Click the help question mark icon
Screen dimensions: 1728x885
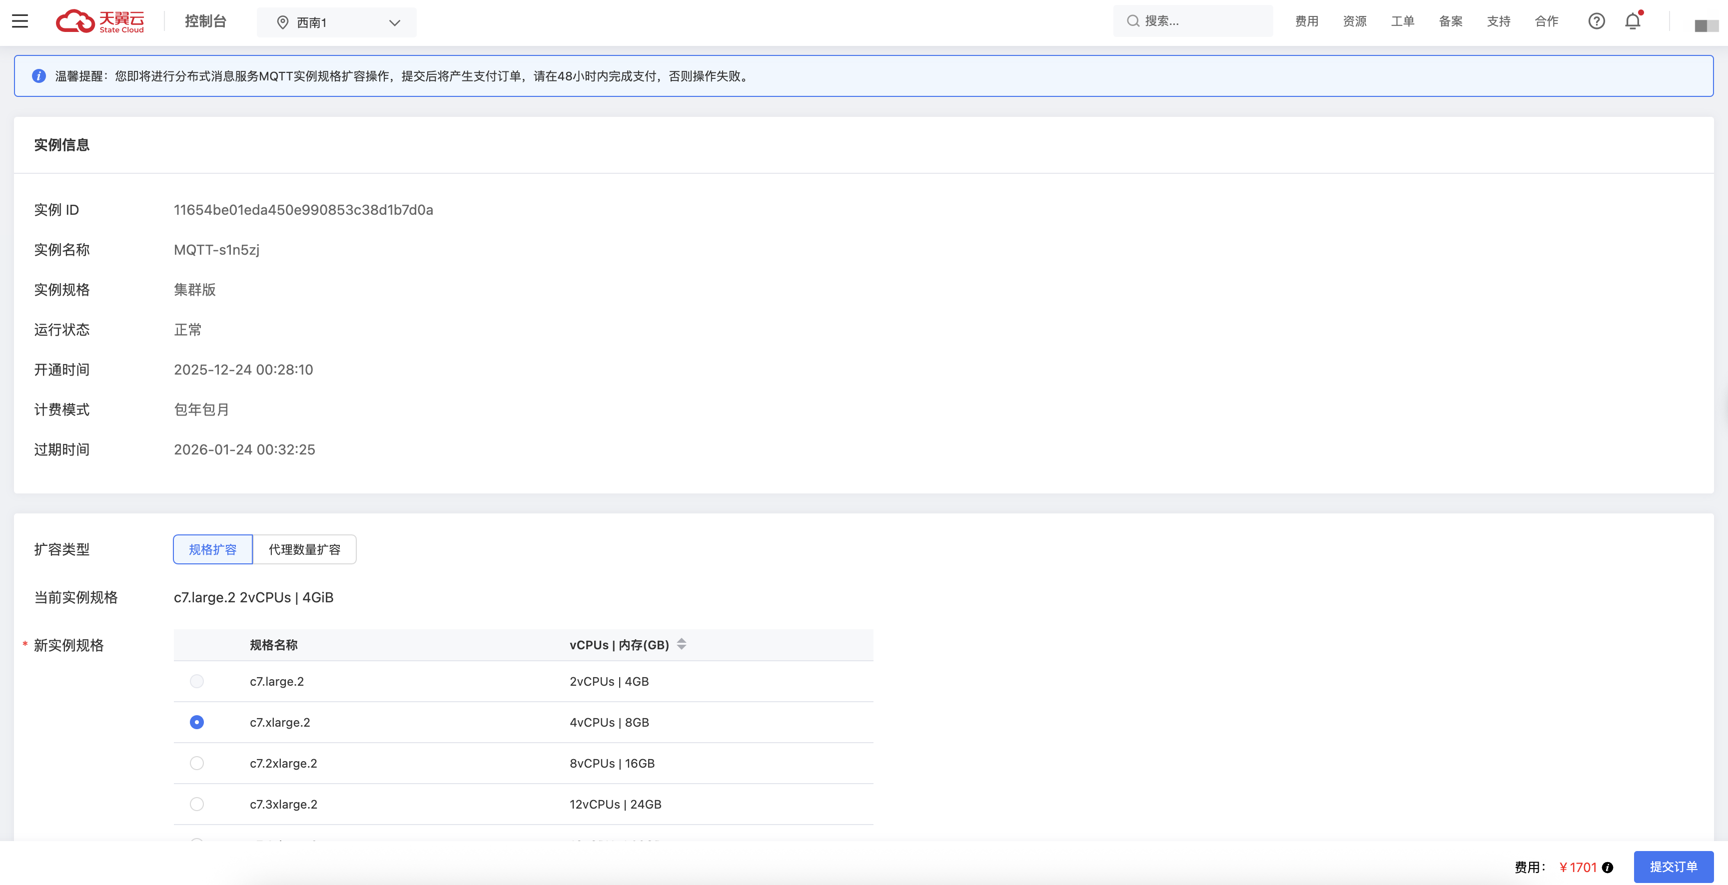coord(1597,21)
